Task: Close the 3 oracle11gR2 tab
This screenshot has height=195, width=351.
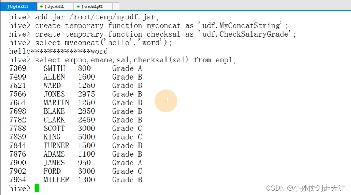Action: 109,6
